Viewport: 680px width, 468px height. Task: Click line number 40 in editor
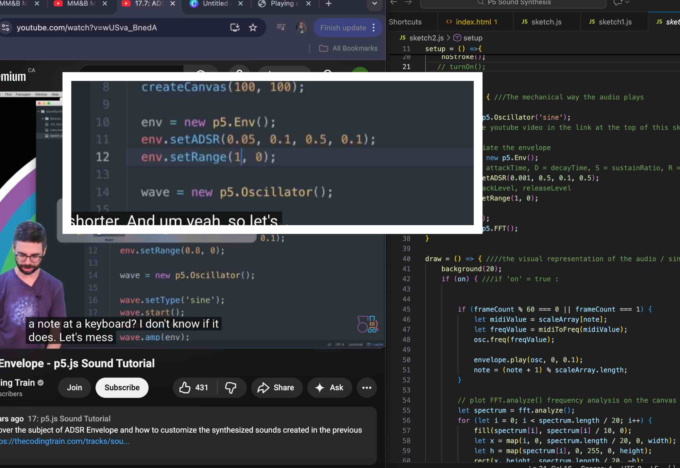point(406,259)
